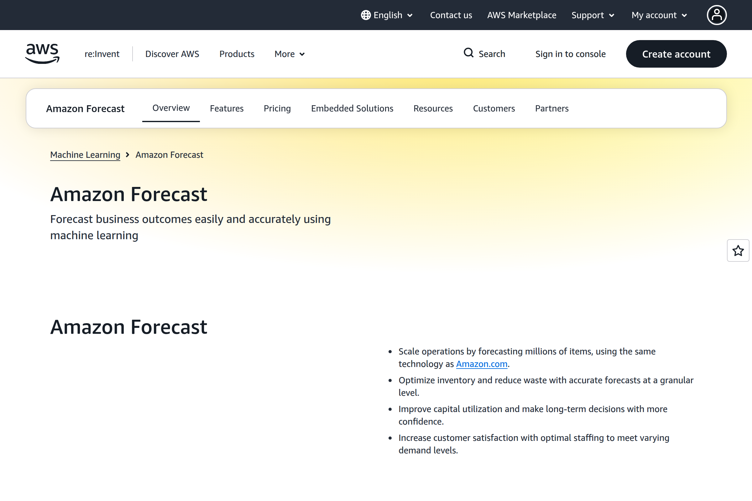The height and width of the screenshot is (501, 752).
Task: Switch to the Features tab
Action: 227,109
